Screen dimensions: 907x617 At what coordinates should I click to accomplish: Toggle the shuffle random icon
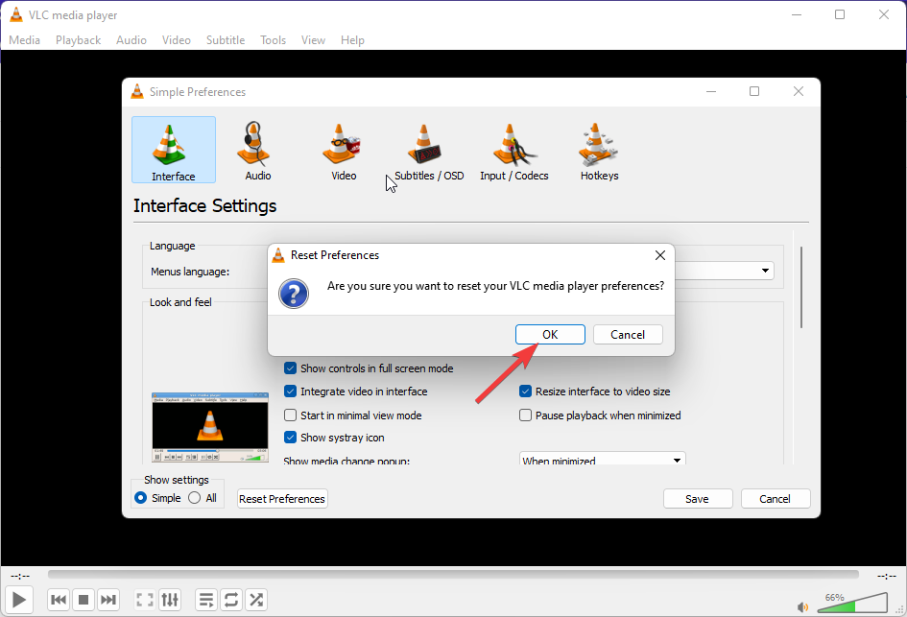[x=256, y=600]
